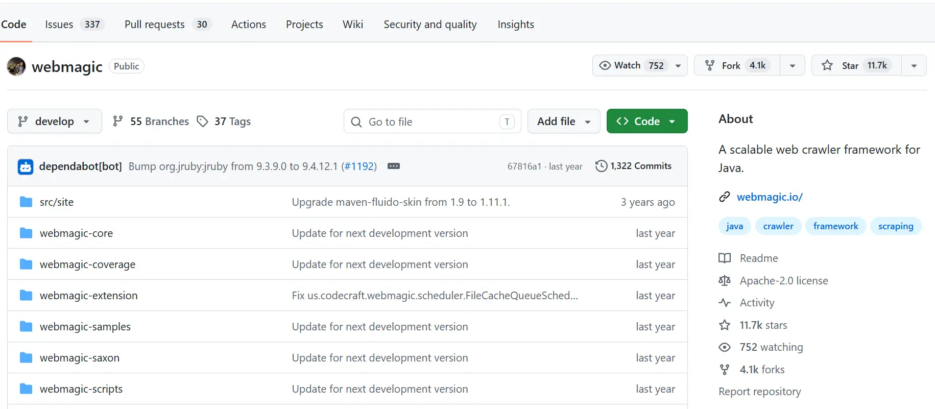Focus the Go to file search field
Viewport: 935px width, 409px height.
click(x=432, y=122)
